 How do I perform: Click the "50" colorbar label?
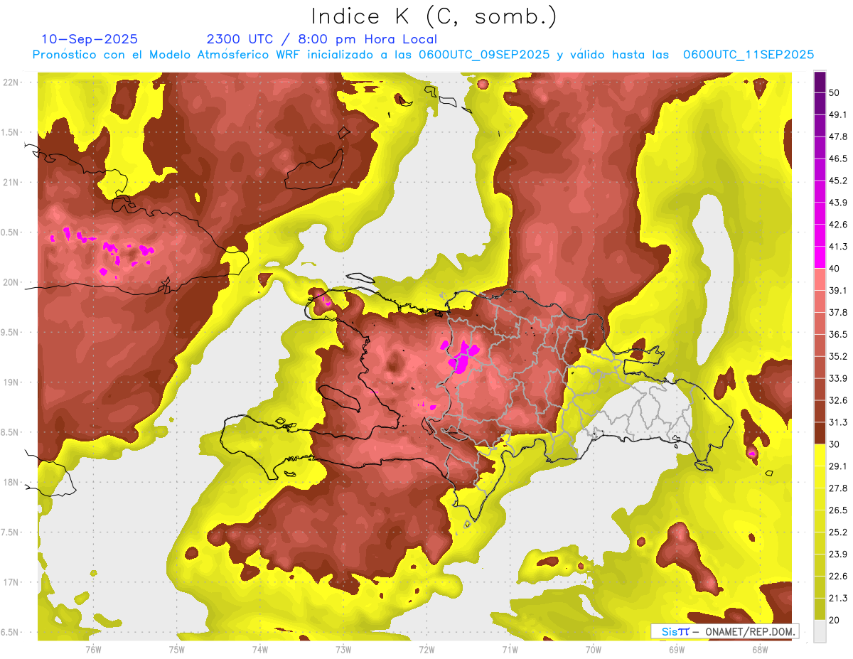click(835, 92)
